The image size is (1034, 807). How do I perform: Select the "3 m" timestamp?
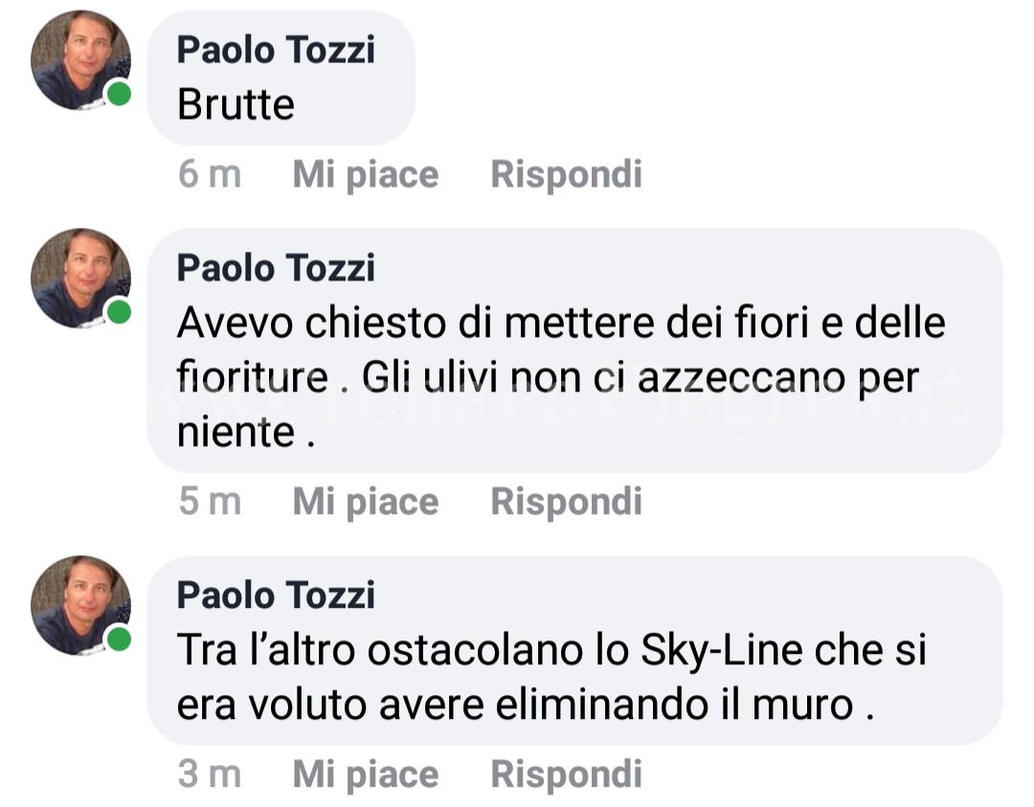point(210,774)
